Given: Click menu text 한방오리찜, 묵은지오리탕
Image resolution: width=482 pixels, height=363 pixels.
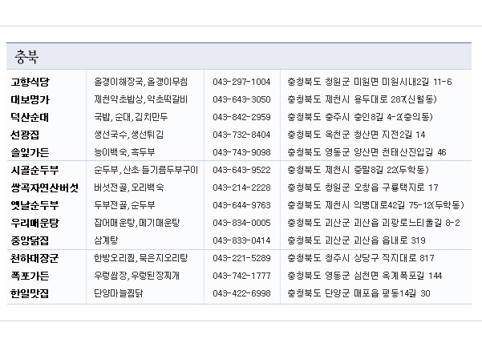Looking at the screenshot, I should click(x=141, y=258).
